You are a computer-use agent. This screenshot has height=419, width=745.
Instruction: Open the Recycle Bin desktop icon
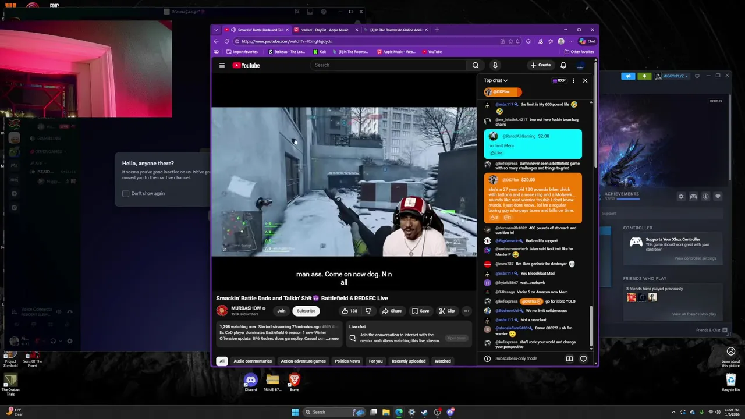731,382
